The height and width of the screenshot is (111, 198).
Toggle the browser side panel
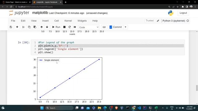[x=187, y=7]
